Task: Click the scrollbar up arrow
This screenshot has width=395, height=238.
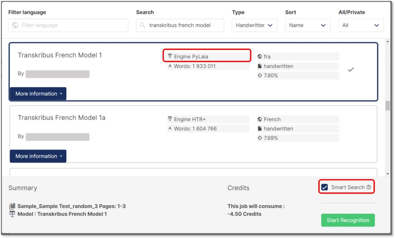Action: click(x=387, y=42)
